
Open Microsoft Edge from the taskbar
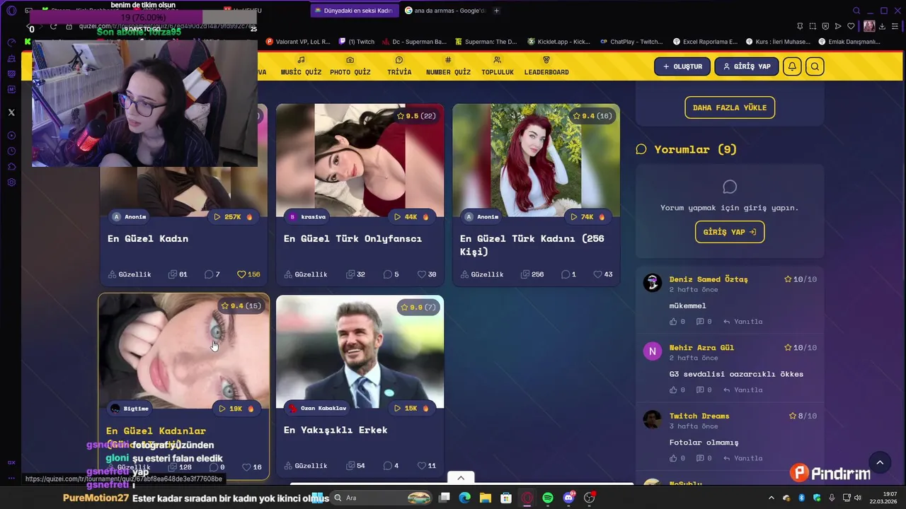tap(464, 498)
